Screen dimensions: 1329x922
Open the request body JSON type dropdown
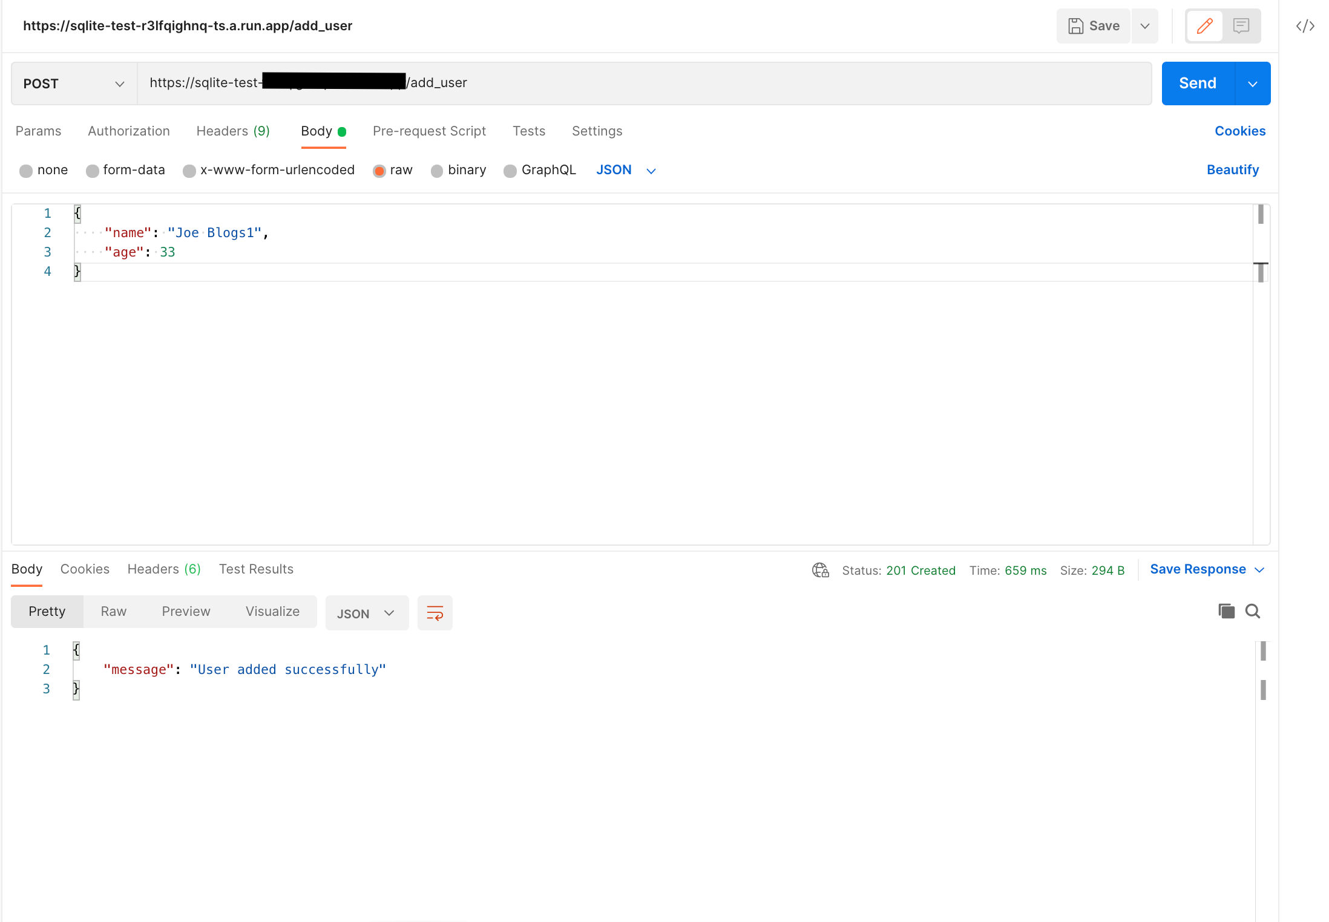pos(626,170)
